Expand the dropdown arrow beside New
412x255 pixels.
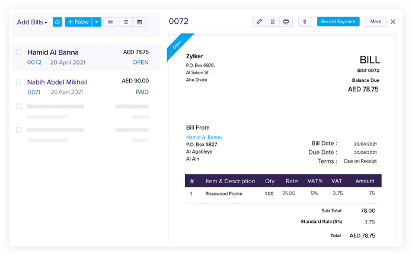pyautogui.click(x=97, y=22)
